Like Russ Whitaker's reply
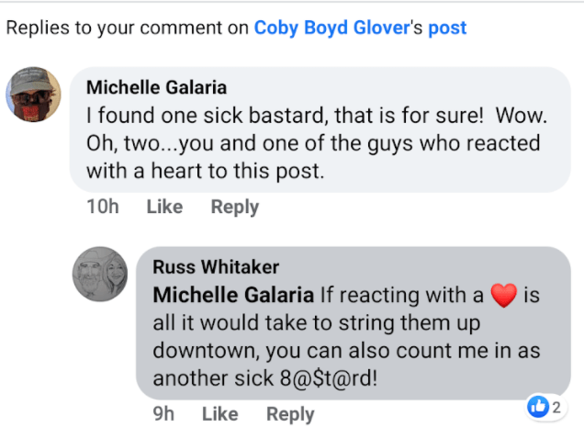584x439 pixels. coord(219,414)
